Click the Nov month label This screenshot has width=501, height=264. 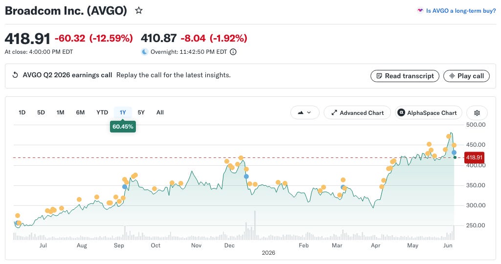[196, 245]
